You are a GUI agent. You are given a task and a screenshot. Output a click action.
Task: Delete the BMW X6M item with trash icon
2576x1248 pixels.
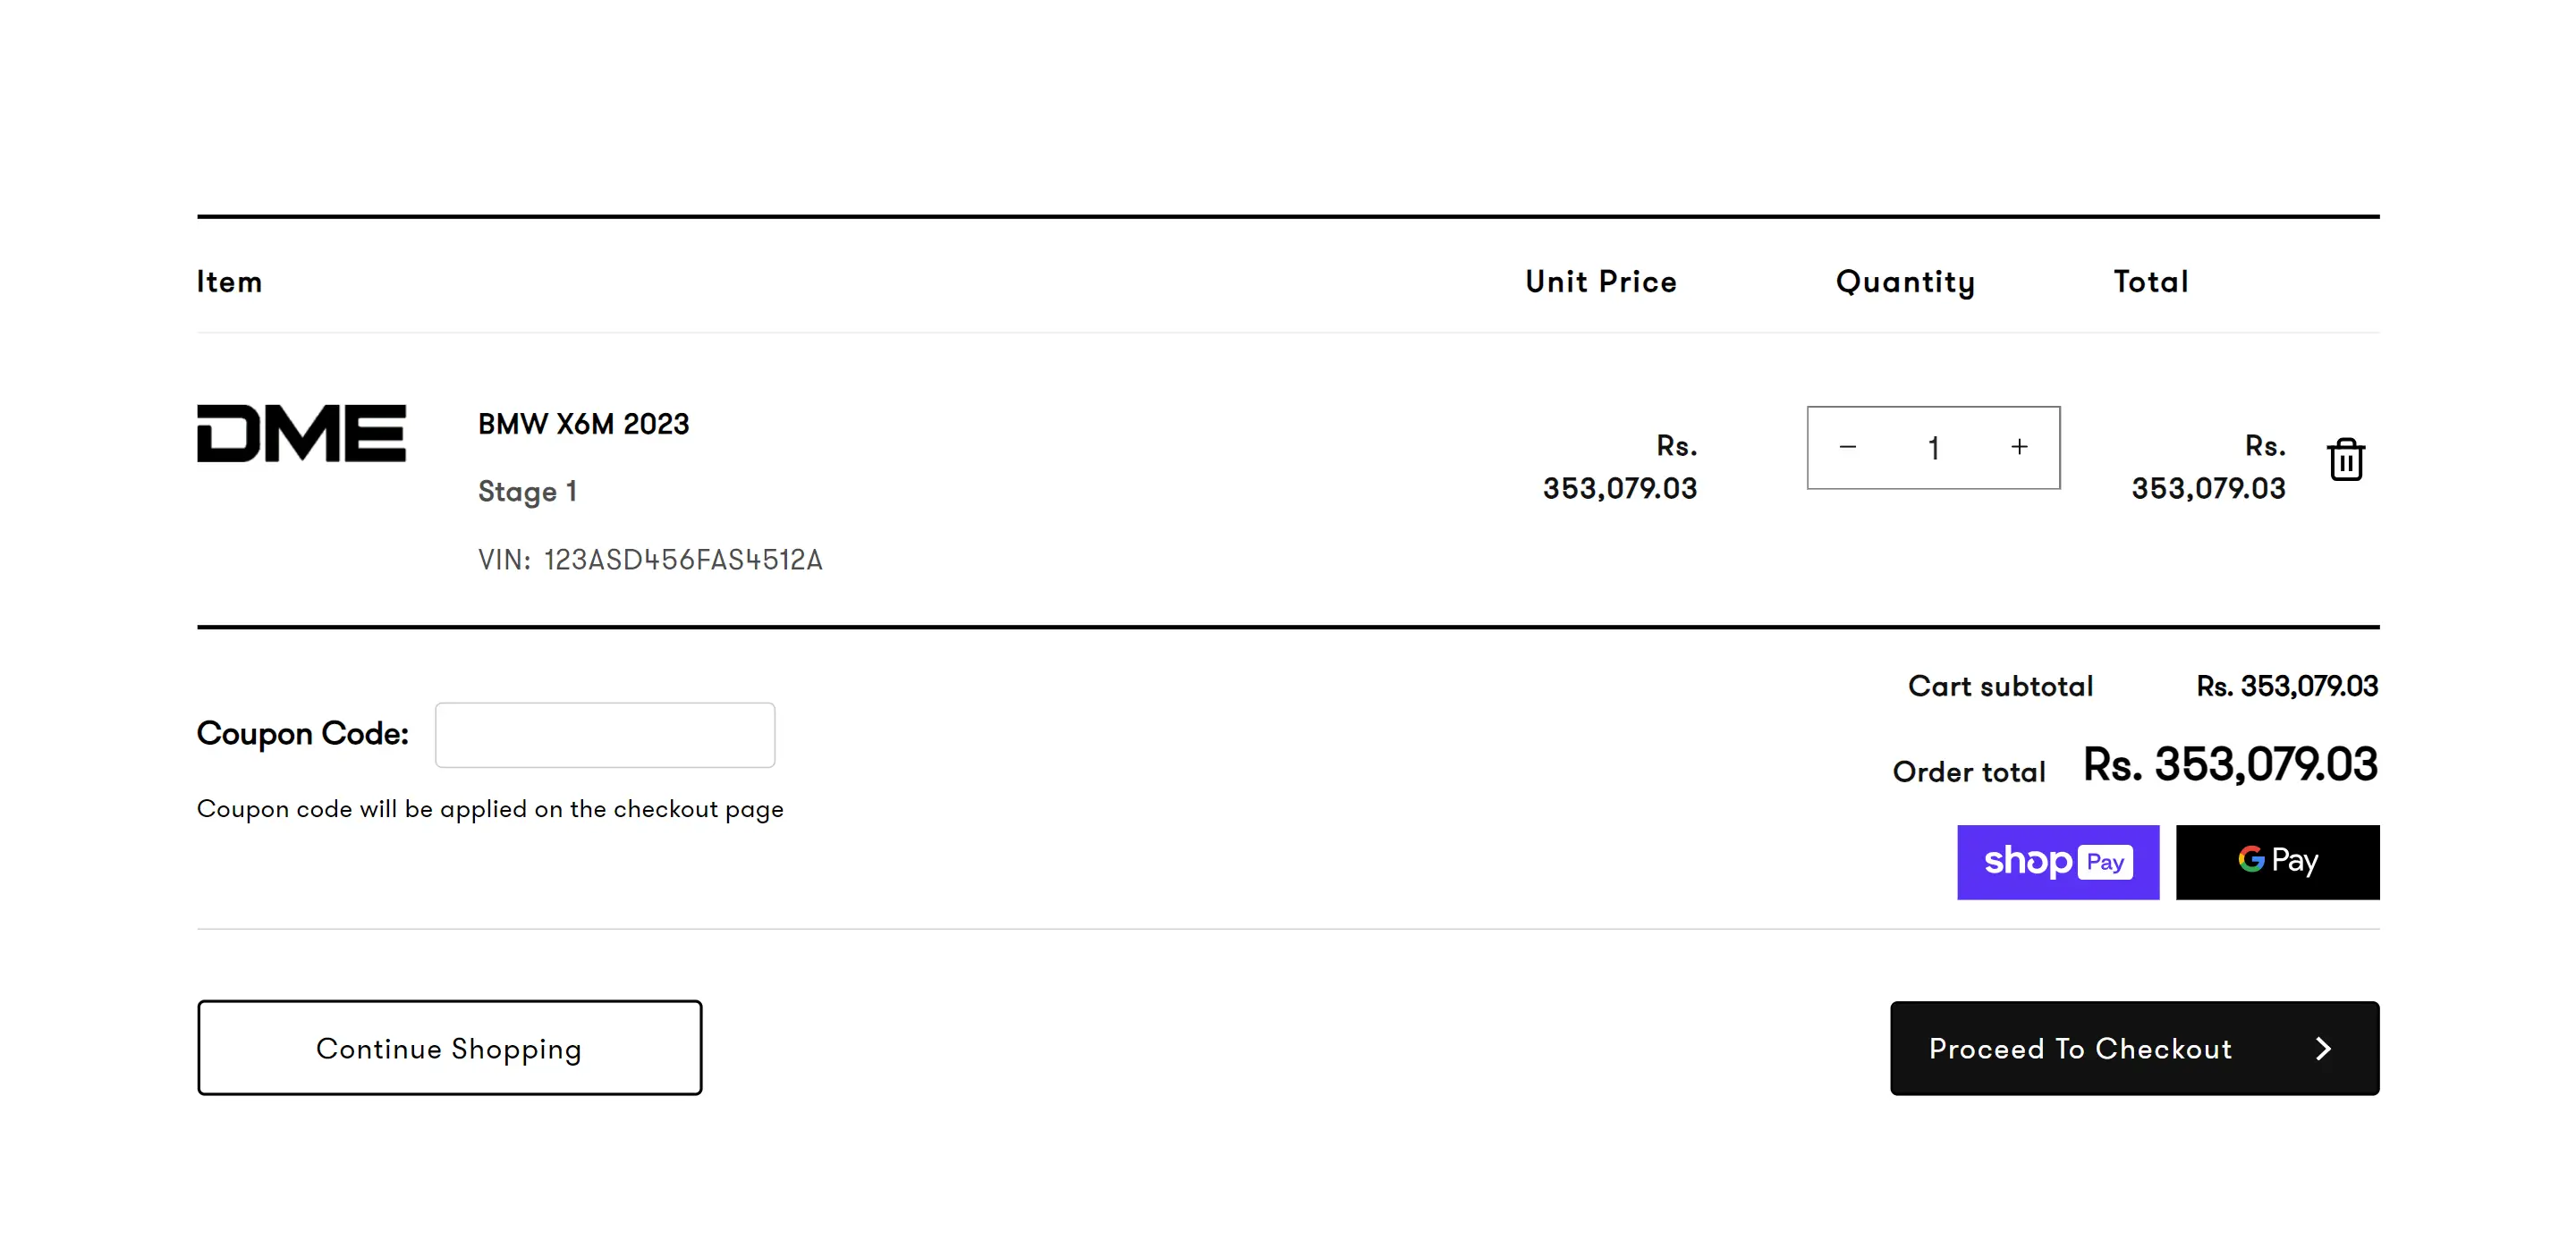[x=2345, y=460]
